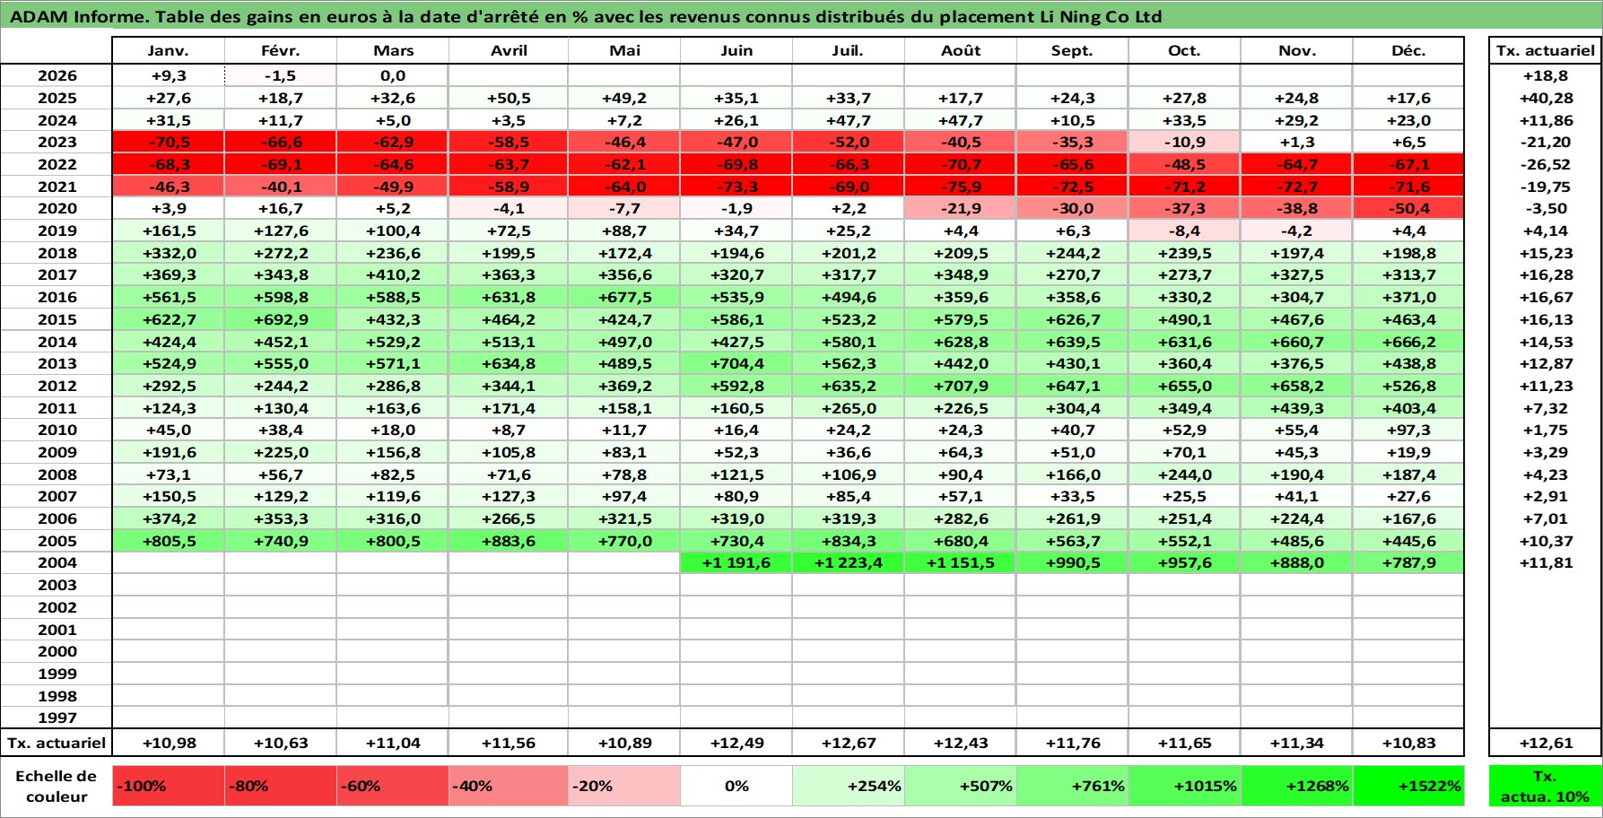
Task: Click the -80% color scale swatch
Action: (281, 786)
